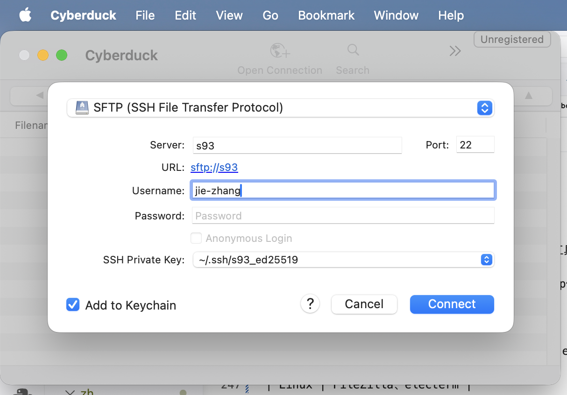Open the Apple menu

coord(25,15)
